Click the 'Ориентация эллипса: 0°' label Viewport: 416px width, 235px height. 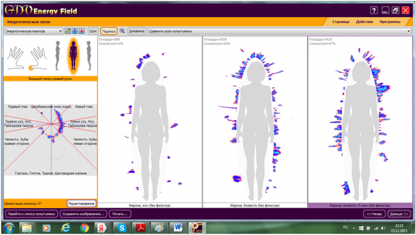click(x=22, y=204)
